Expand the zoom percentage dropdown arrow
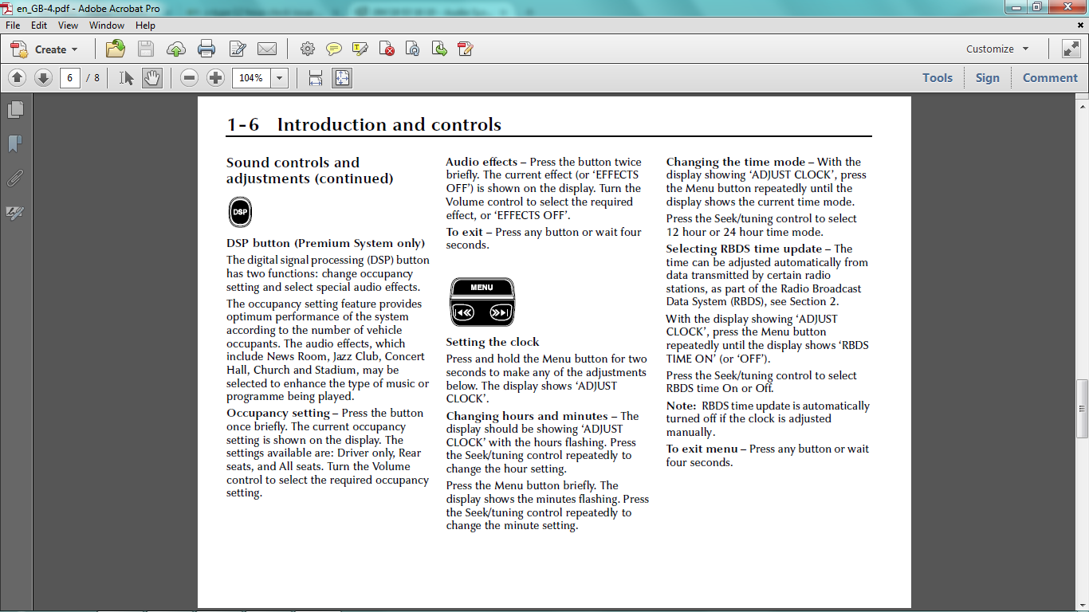Image resolution: width=1089 pixels, height=612 pixels. pos(279,77)
